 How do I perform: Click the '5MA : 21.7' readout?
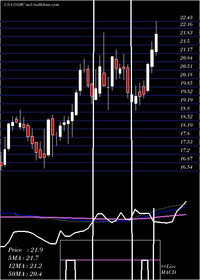pyautogui.click(x=23, y=258)
